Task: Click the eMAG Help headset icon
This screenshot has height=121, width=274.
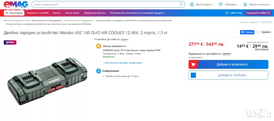Action: click(x=227, y=13)
